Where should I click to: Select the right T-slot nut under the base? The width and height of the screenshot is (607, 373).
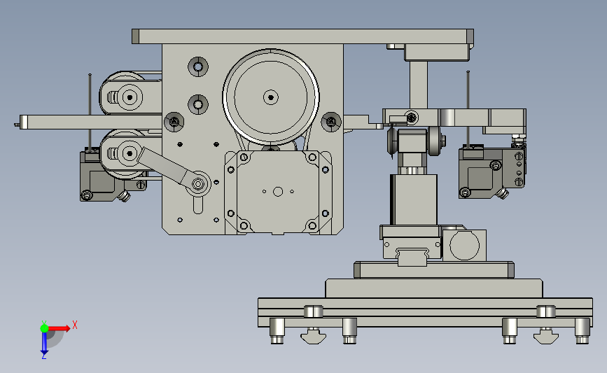(x=546, y=336)
